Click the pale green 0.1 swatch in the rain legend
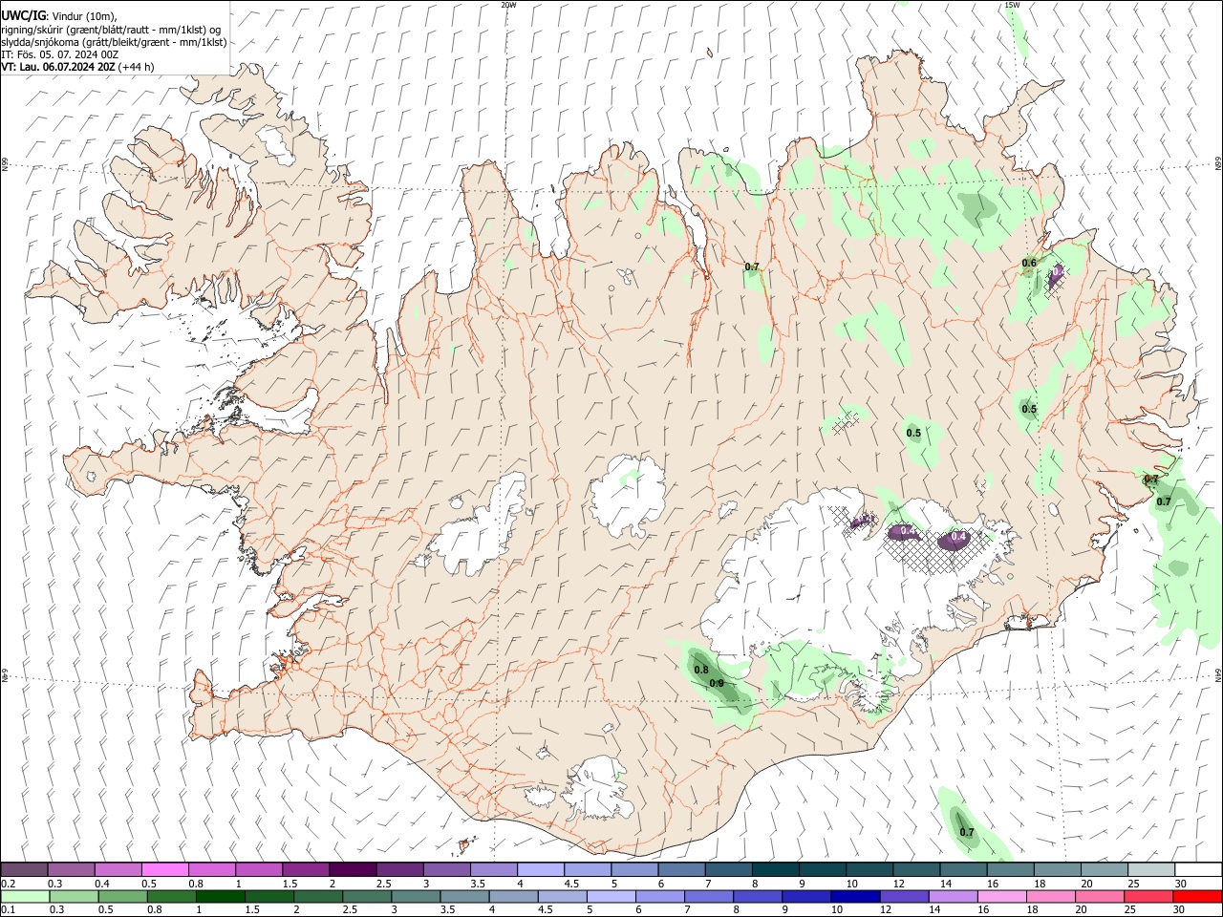This screenshot has width=1223, height=917. click(25, 897)
